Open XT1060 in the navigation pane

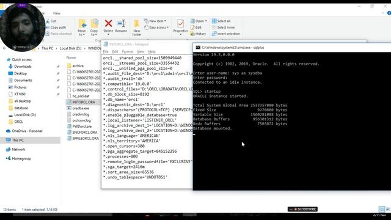pos(17,94)
